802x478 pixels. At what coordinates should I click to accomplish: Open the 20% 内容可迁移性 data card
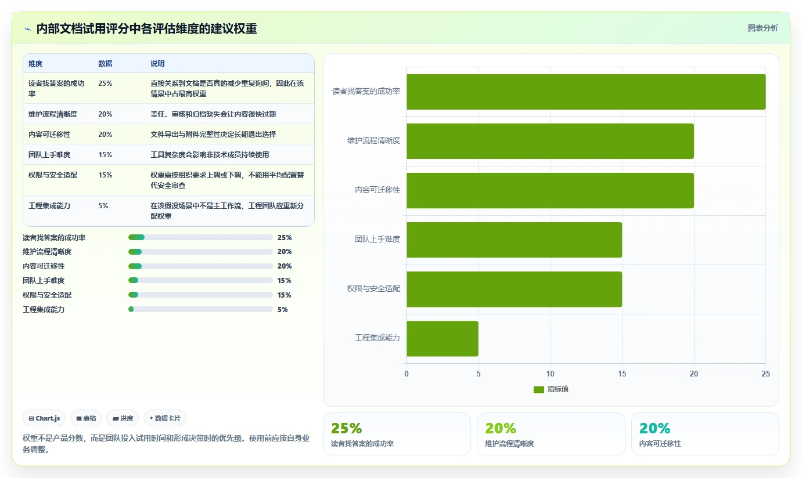[x=705, y=434]
